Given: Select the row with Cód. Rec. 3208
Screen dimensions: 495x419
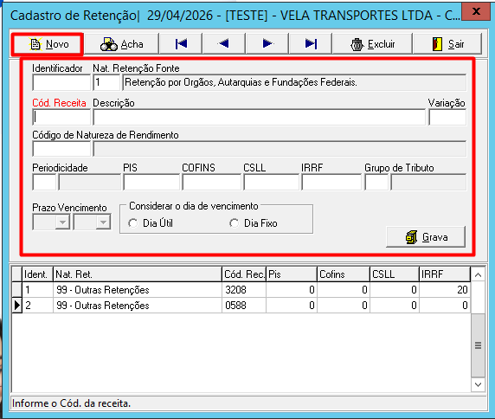Looking at the screenshot, I should click(241, 289).
